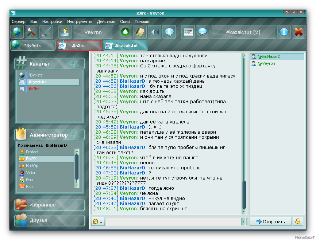Send the message with the Отправить button
Viewport: 316px width, 240px height.
coord(270,221)
